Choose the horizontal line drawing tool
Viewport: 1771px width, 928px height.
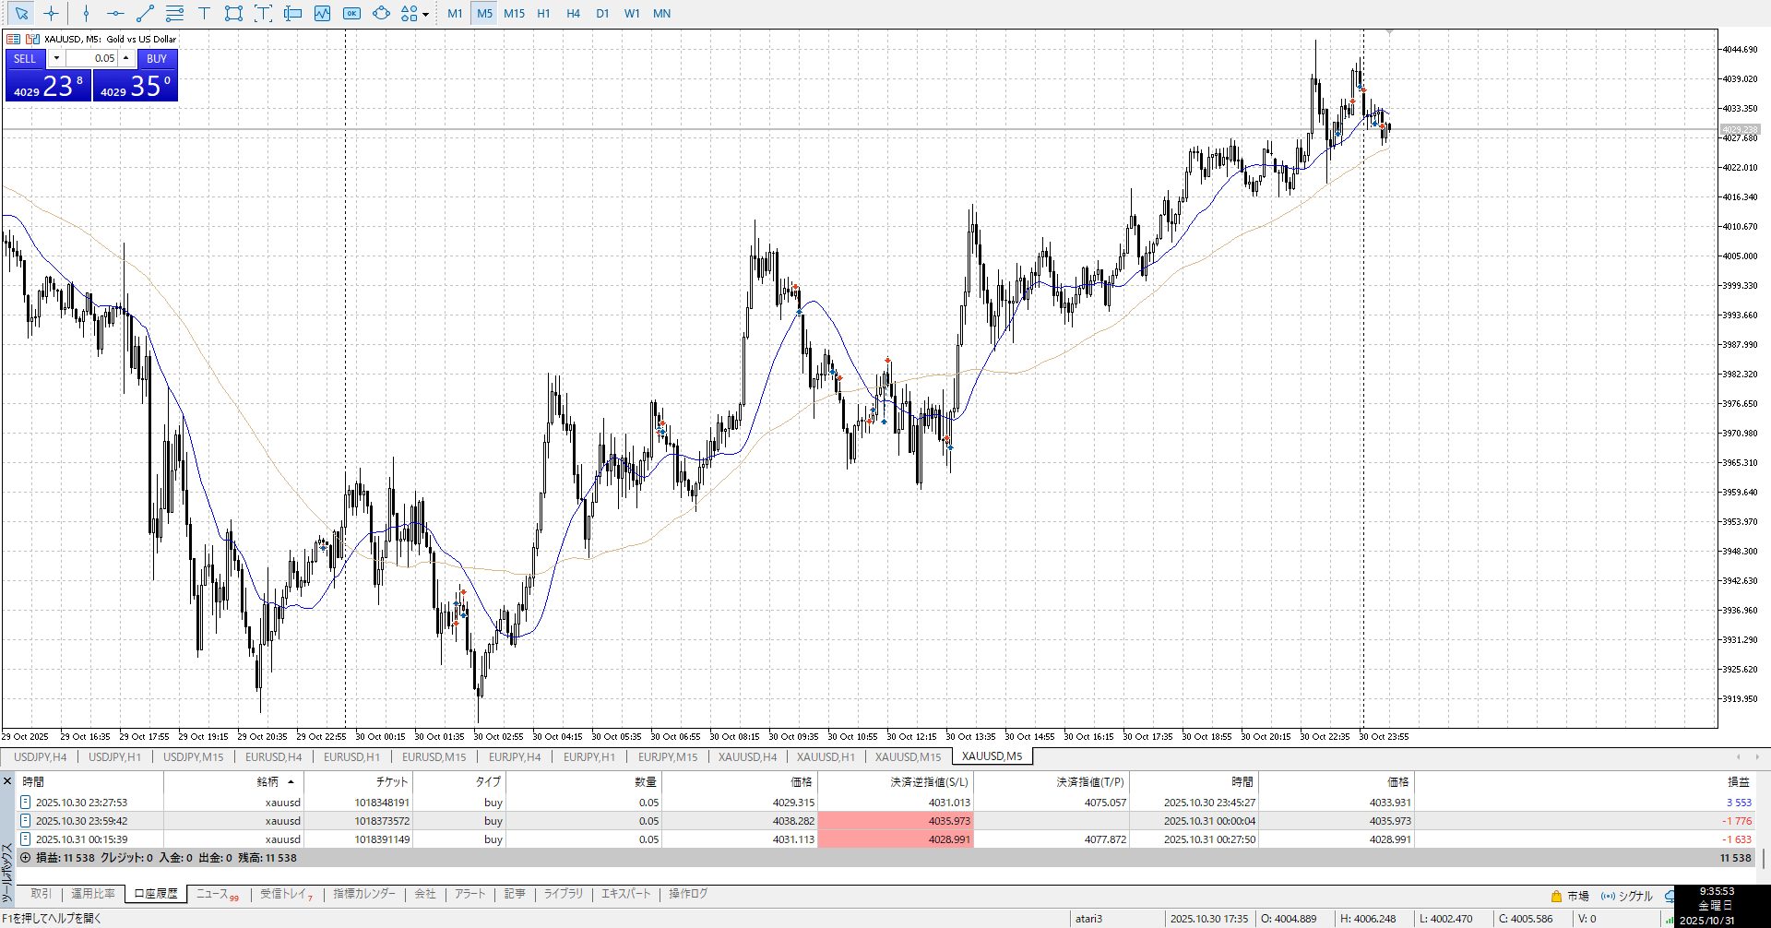tap(115, 13)
